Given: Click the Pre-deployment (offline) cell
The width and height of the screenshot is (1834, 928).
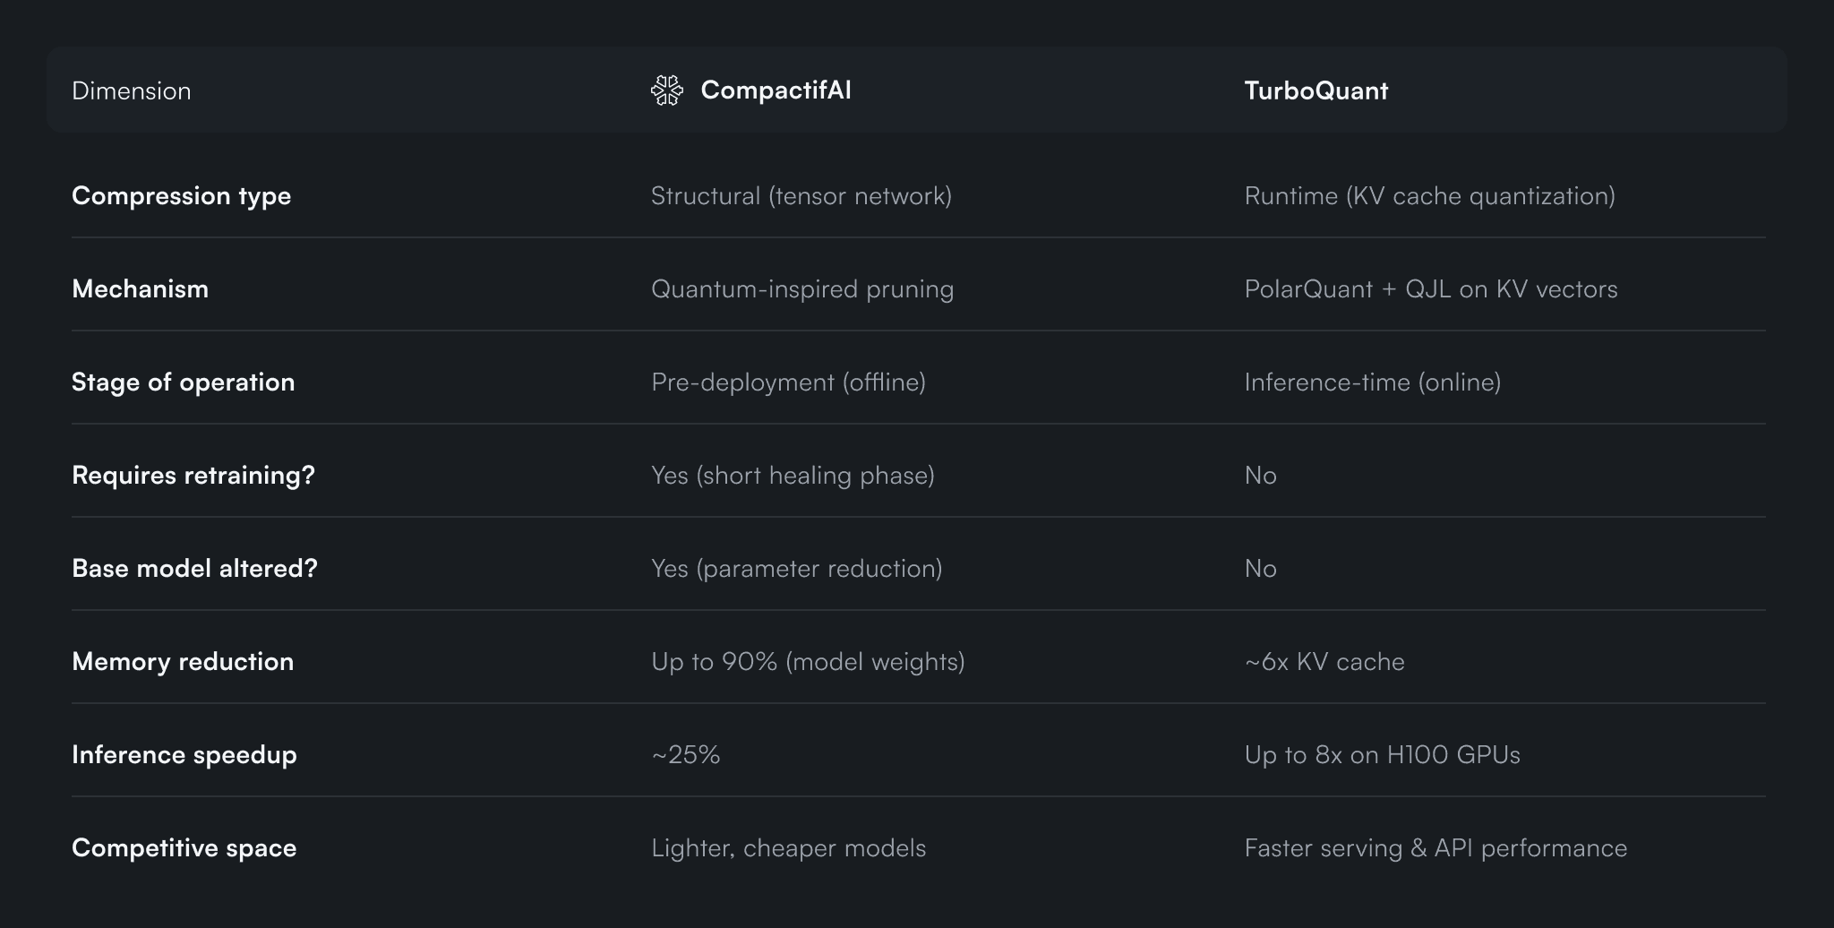Looking at the screenshot, I should click(788, 382).
